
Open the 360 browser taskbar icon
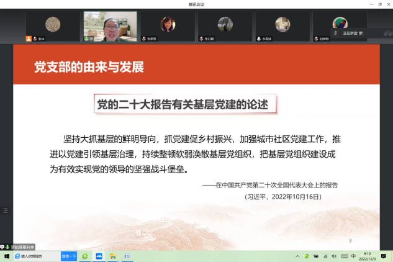pyautogui.click(x=84, y=256)
